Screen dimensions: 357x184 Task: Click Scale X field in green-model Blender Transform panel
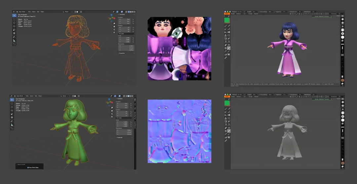pyautogui.click(x=123, y=122)
